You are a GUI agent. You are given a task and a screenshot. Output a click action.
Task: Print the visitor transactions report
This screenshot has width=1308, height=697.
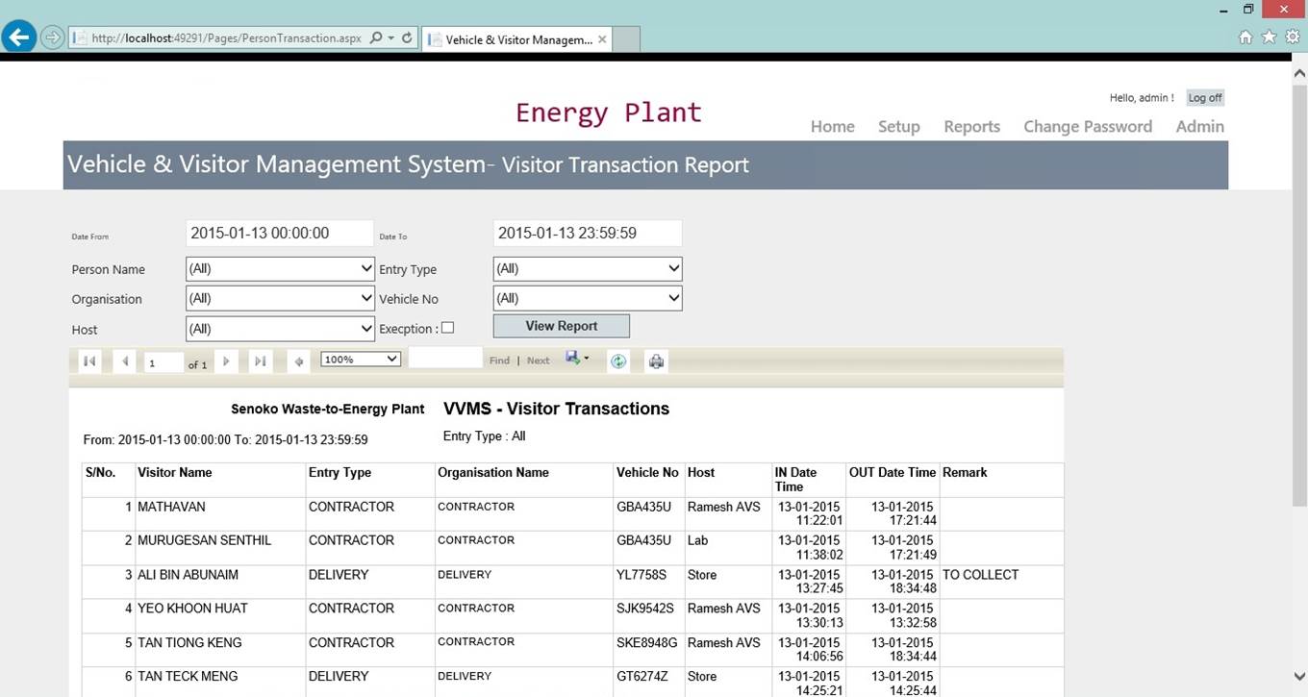click(656, 361)
